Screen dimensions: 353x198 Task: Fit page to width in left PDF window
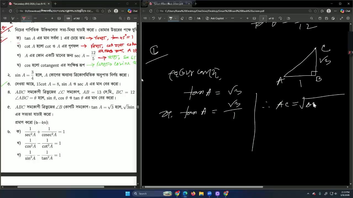(x=59, y=18)
